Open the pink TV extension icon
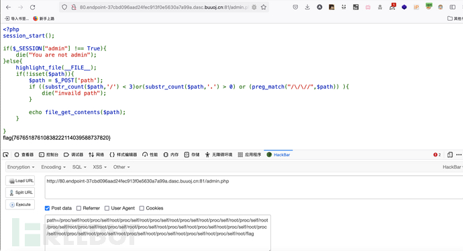The height and width of the screenshot is (251, 463). click(368, 7)
